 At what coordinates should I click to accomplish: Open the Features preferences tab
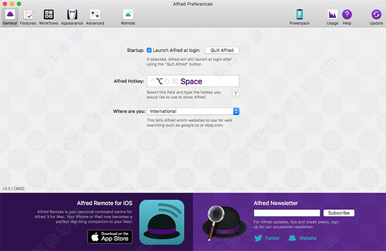point(28,17)
